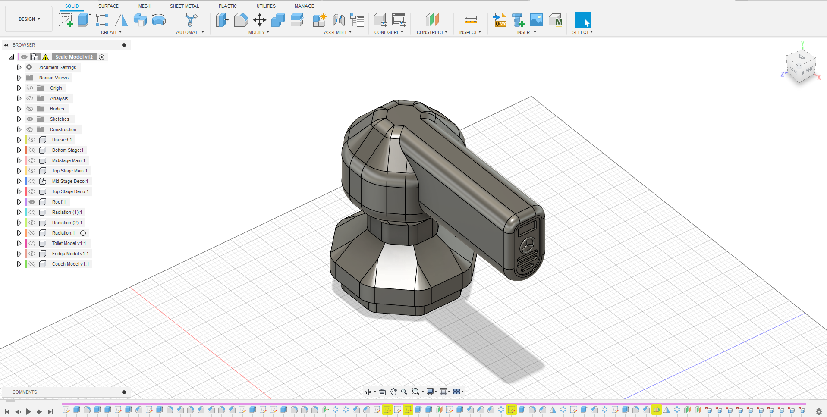Click the Insert SVG icon
Screen dimensions: 827x417
coord(500,20)
